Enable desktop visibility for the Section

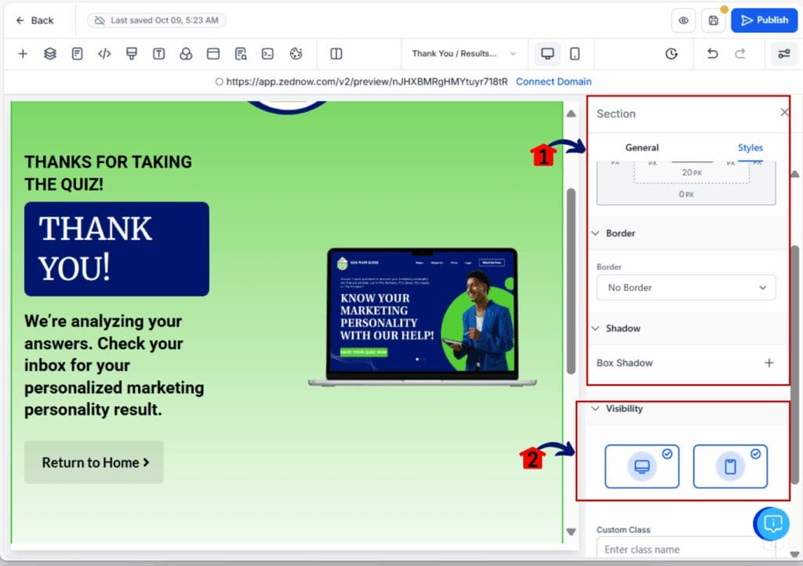pos(641,466)
